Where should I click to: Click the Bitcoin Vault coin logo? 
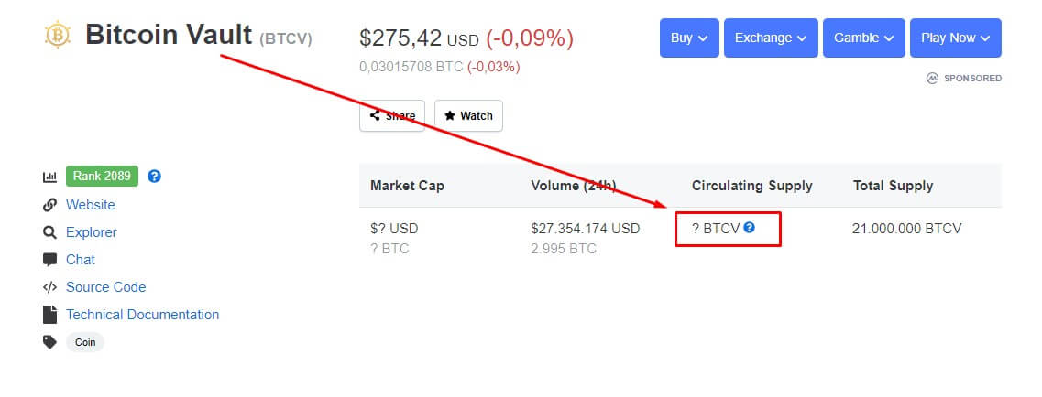[x=57, y=35]
